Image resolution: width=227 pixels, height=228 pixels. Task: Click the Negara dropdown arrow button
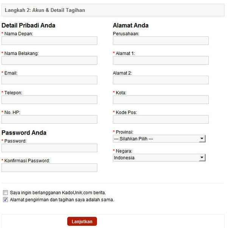202,158
